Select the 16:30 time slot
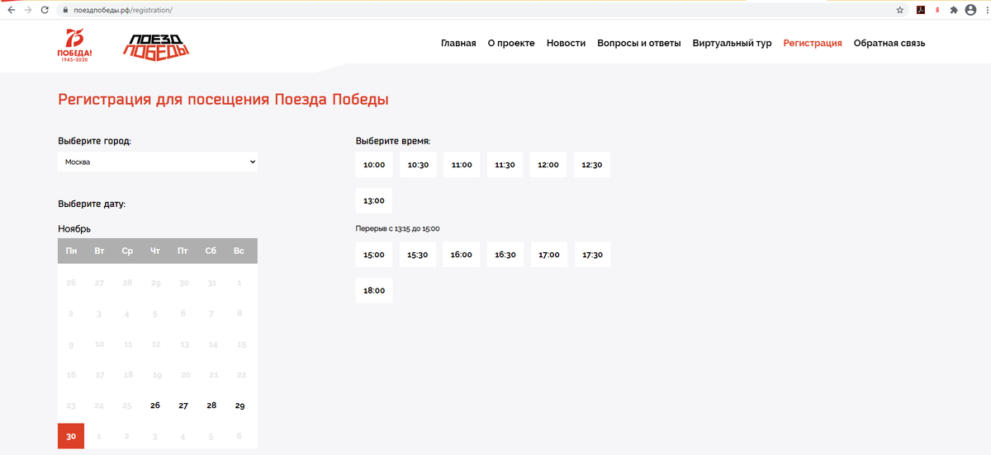This screenshot has width=991, height=455. (x=505, y=255)
